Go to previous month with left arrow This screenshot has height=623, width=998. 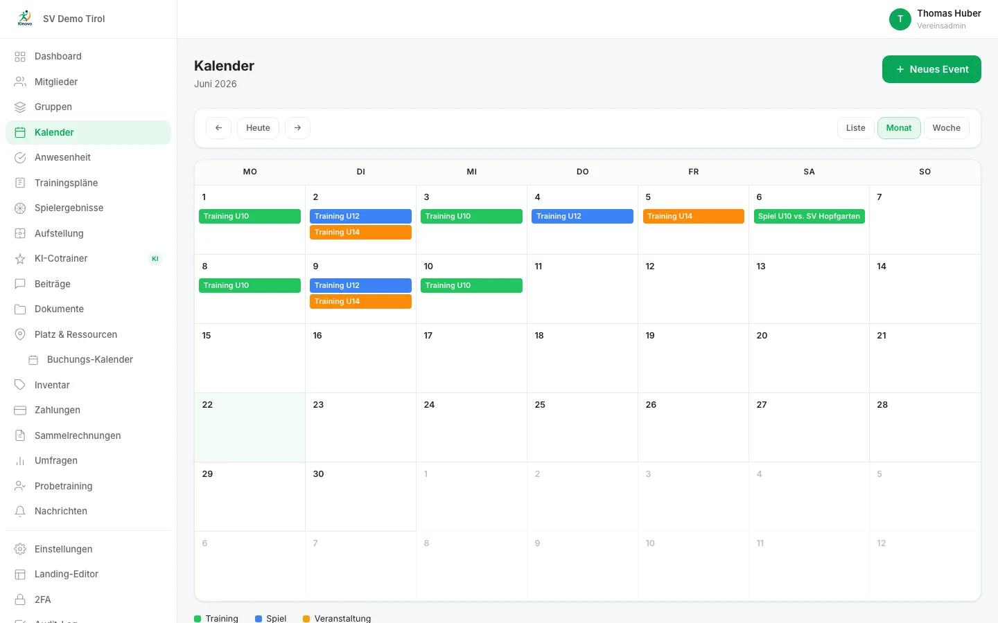click(218, 128)
